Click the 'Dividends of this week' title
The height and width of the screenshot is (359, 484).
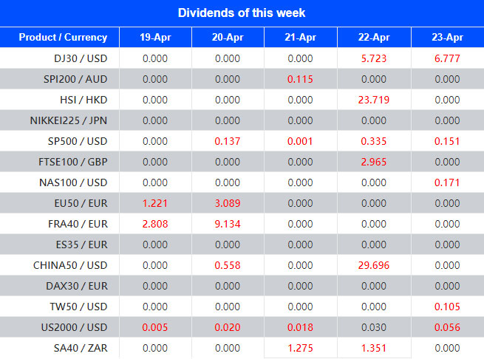coord(242,13)
